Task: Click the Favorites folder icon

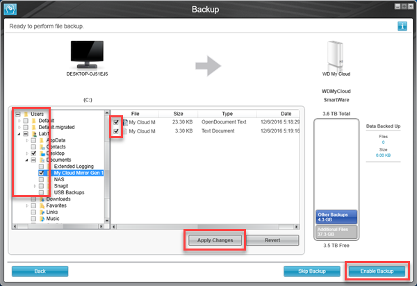Action: coord(42,205)
